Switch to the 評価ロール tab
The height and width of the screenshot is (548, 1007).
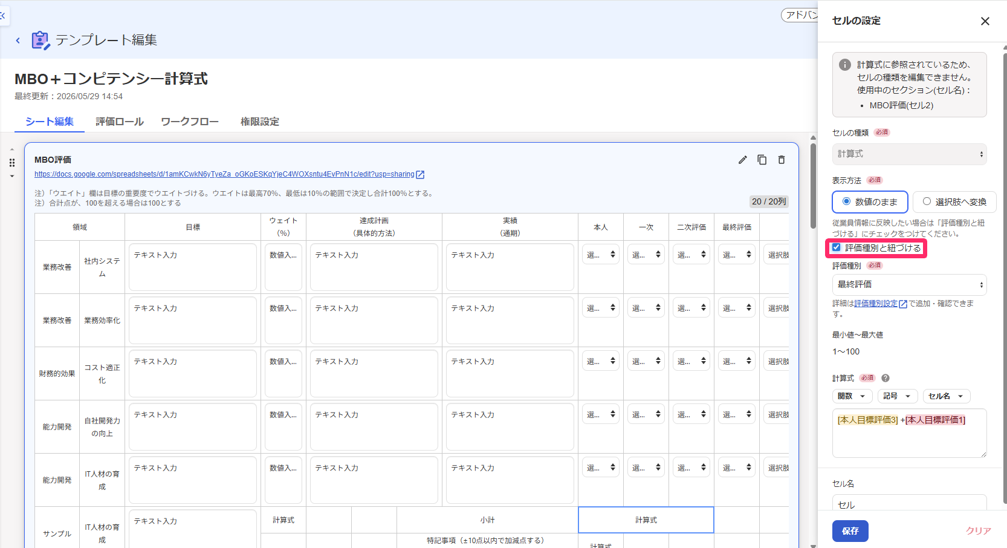click(x=120, y=122)
